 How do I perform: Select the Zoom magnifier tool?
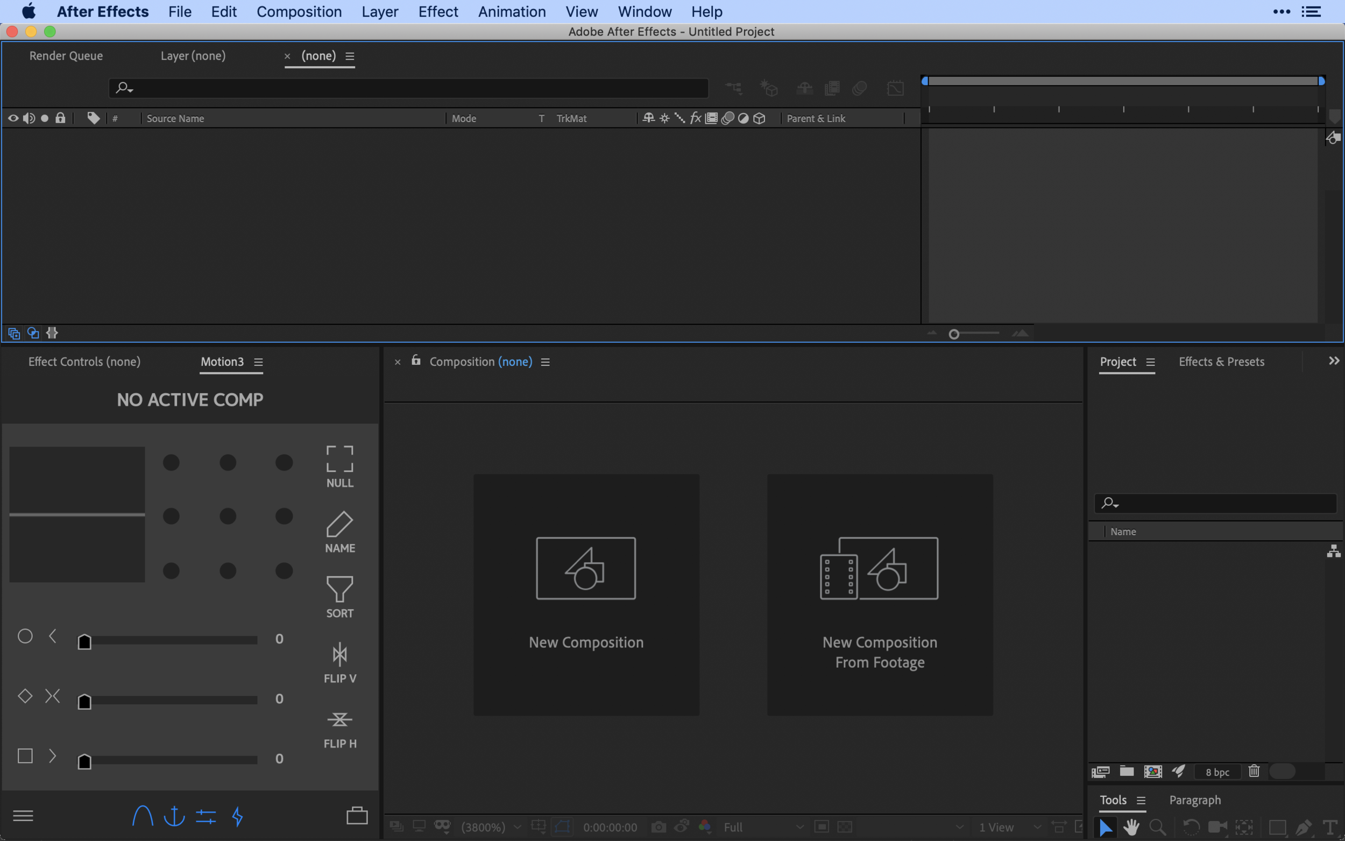coord(1158,827)
